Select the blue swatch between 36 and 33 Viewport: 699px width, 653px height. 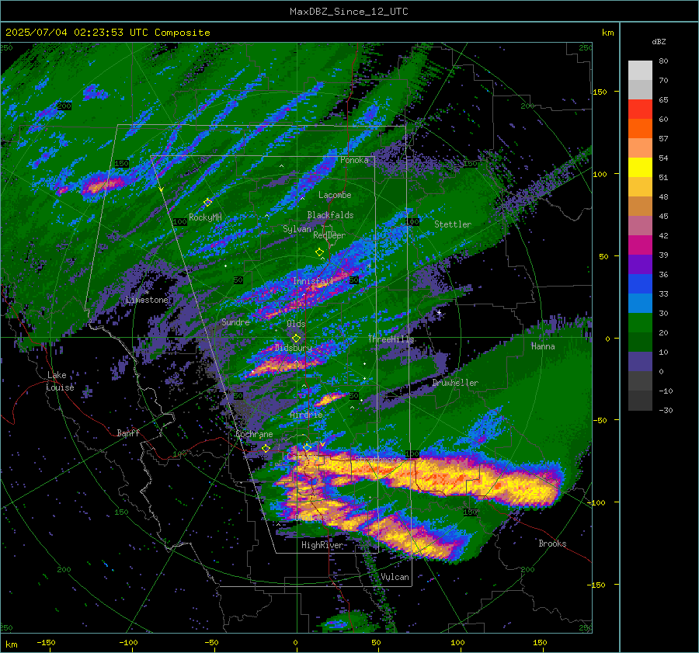click(640, 284)
